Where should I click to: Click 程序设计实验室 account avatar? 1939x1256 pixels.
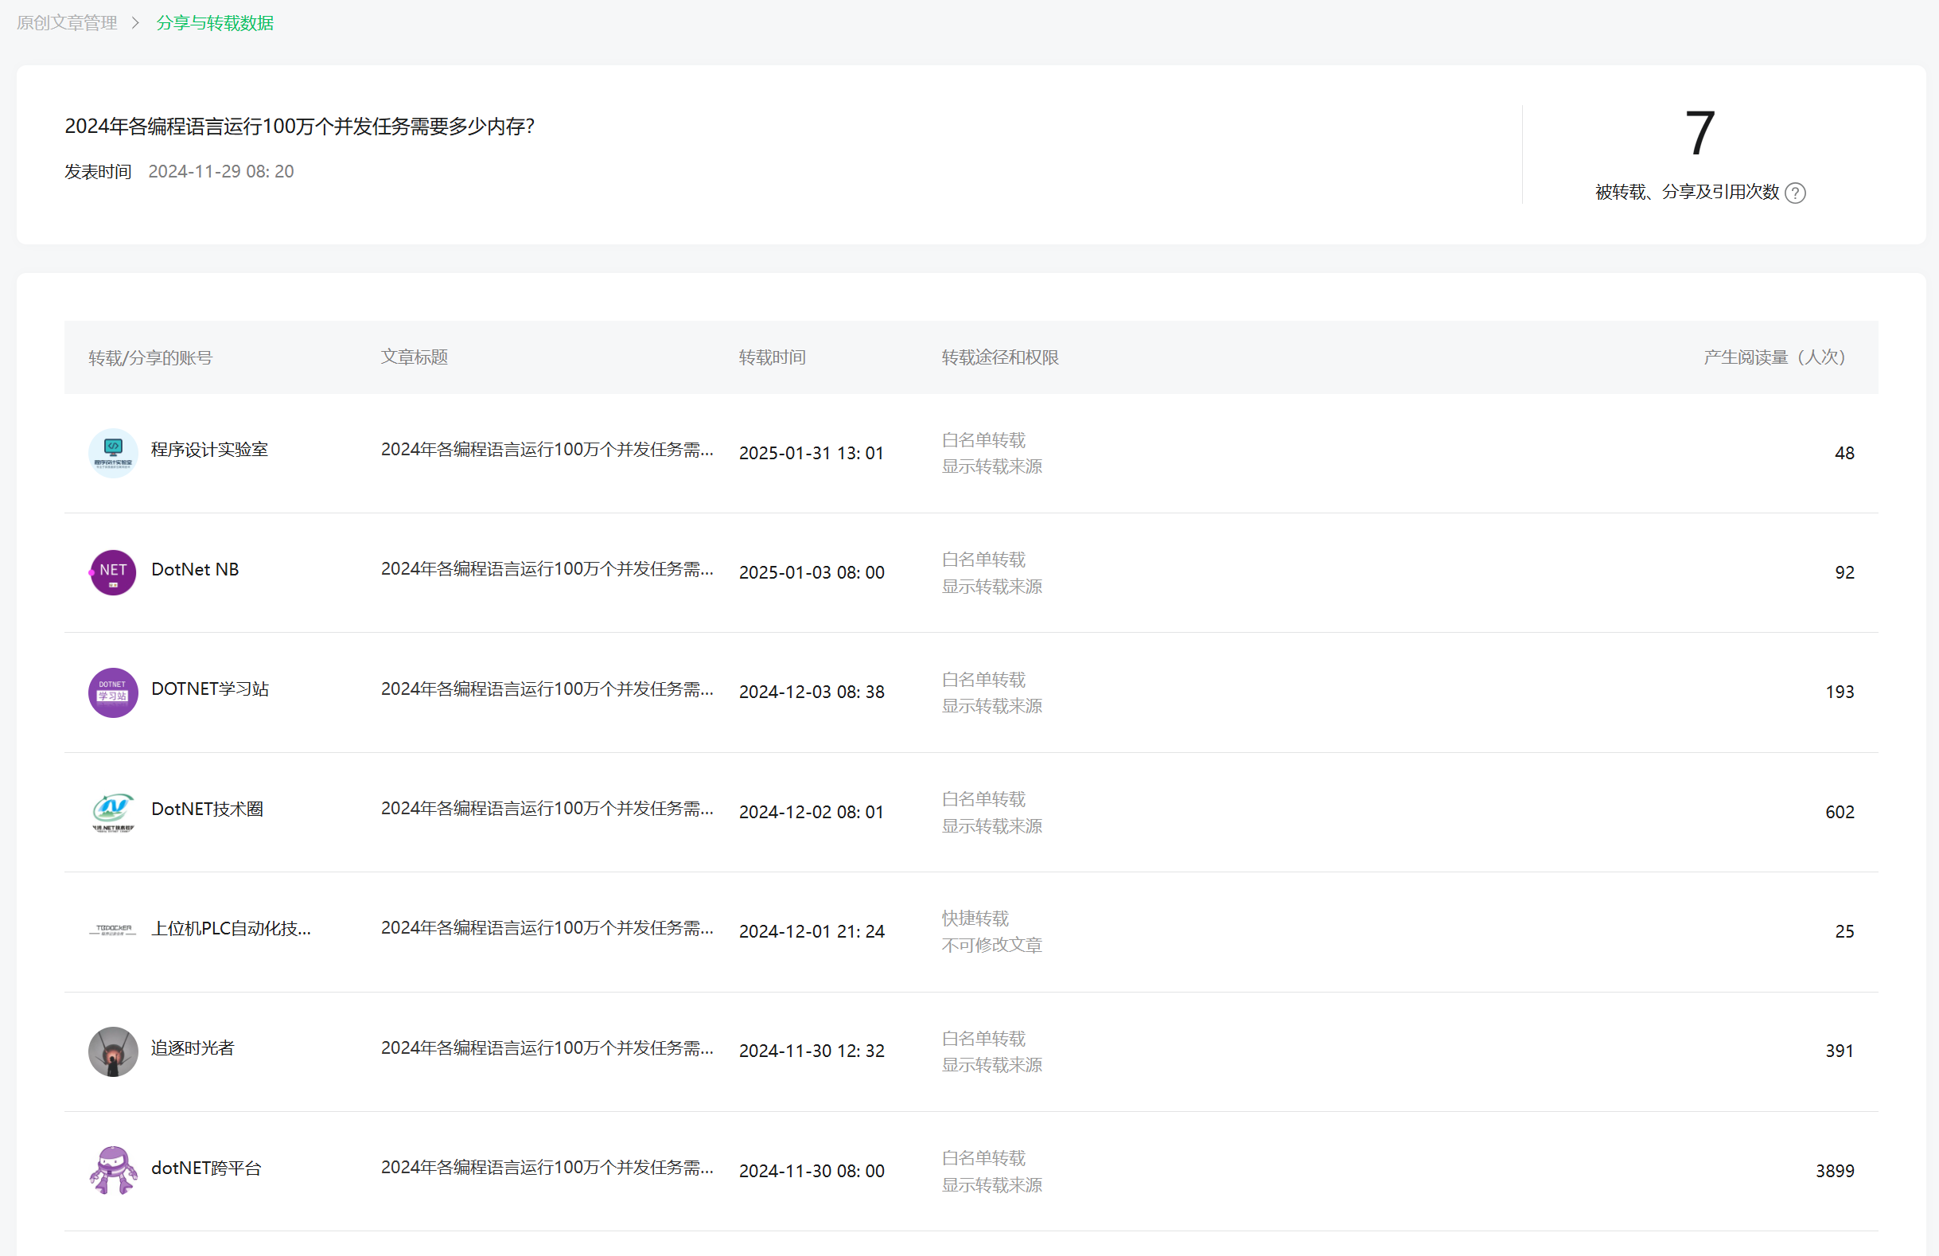coord(112,452)
